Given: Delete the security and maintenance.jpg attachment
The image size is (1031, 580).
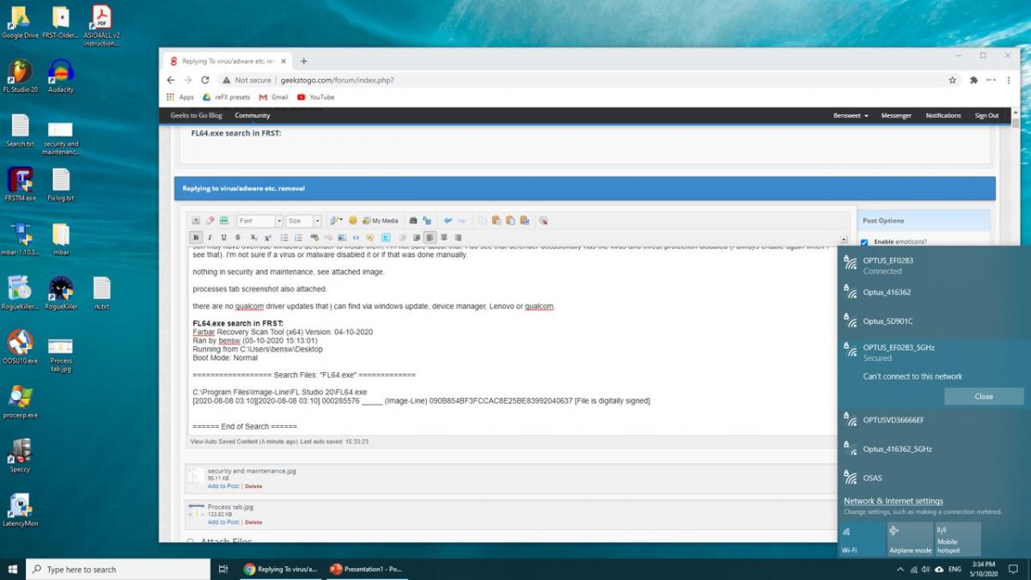Looking at the screenshot, I should pos(253,486).
